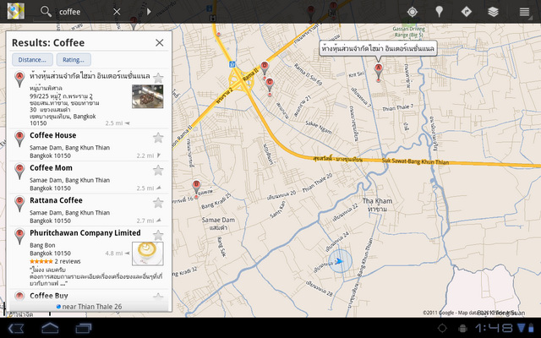Open the overflow menu icon
Viewport: 541px width, 338px height.
coord(524,12)
